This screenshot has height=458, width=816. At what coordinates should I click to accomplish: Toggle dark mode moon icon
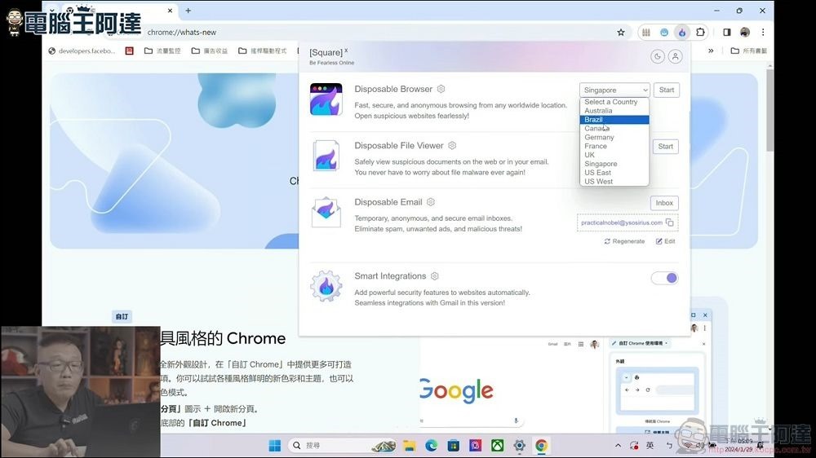click(657, 57)
